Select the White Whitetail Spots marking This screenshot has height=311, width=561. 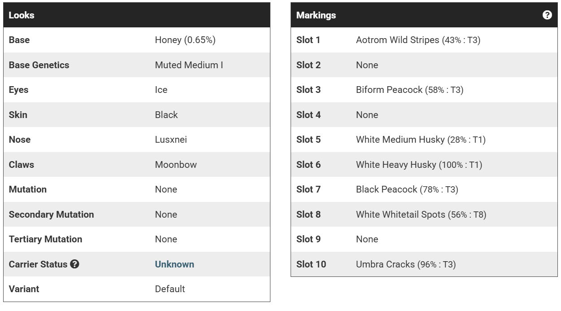point(400,215)
